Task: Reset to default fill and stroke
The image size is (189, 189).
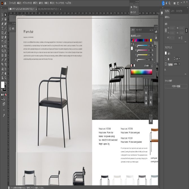Action: click(x=2, y=90)
